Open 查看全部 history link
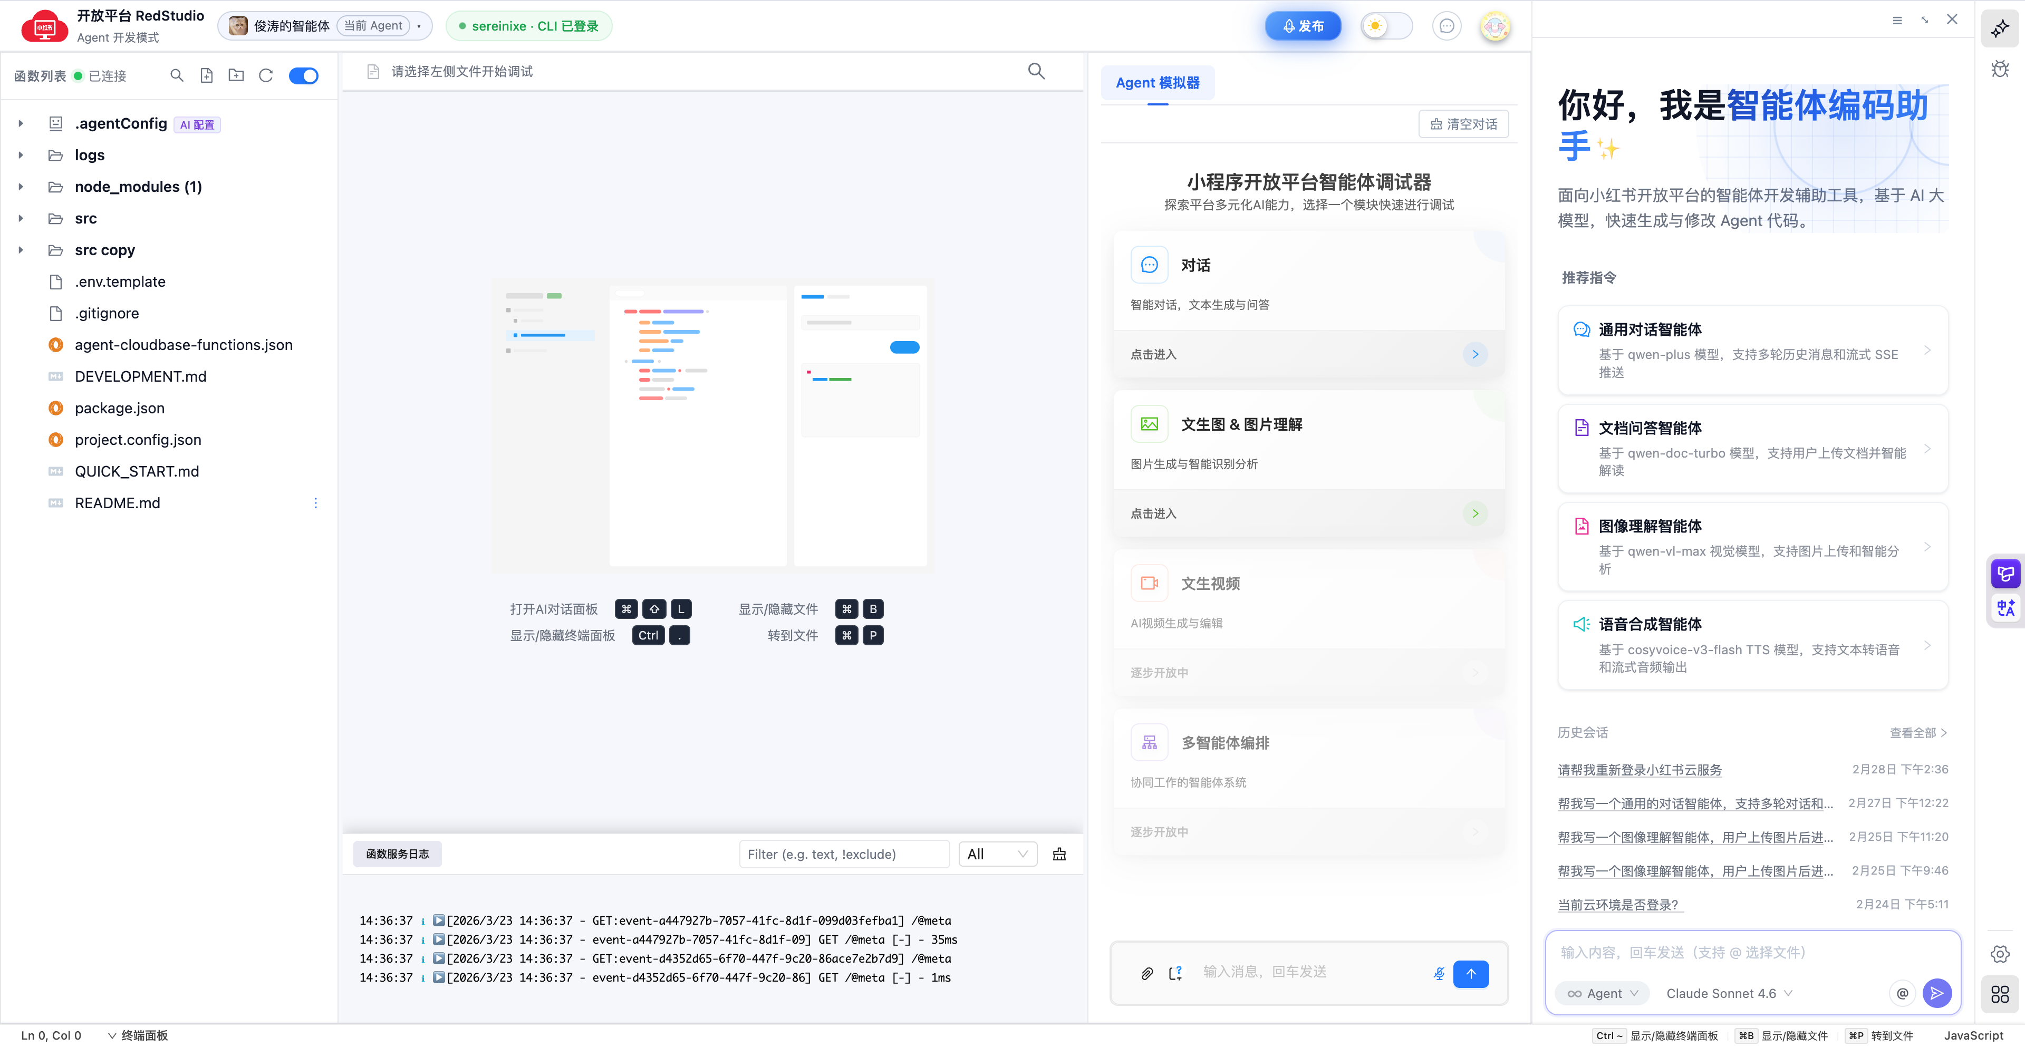 tap(1918, 733)
